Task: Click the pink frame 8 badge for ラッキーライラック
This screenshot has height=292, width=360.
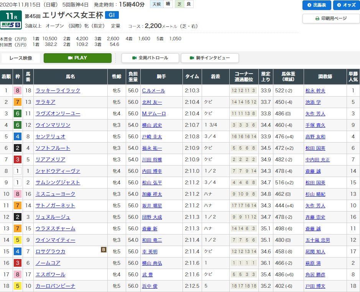Action: pyautogui.click(x=17, y=90)
